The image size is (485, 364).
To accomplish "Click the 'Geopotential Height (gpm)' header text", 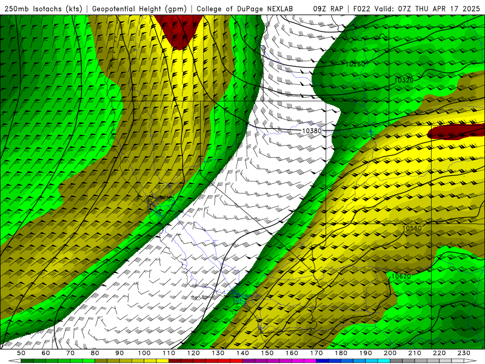I will point(139,9).
